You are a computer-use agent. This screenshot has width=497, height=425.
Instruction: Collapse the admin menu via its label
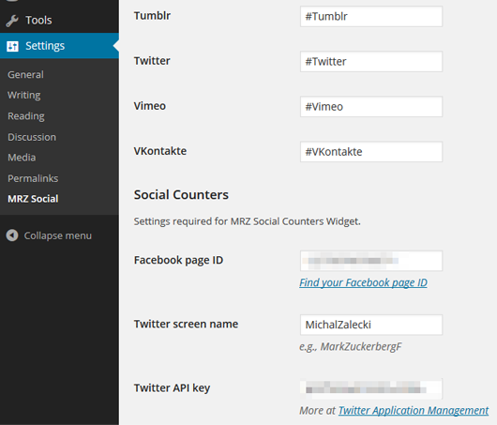point(58,235)
